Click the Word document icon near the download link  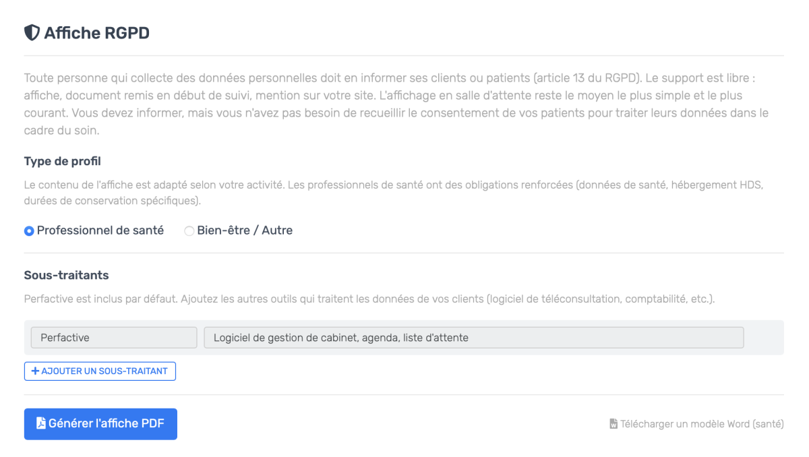point(613,425)
